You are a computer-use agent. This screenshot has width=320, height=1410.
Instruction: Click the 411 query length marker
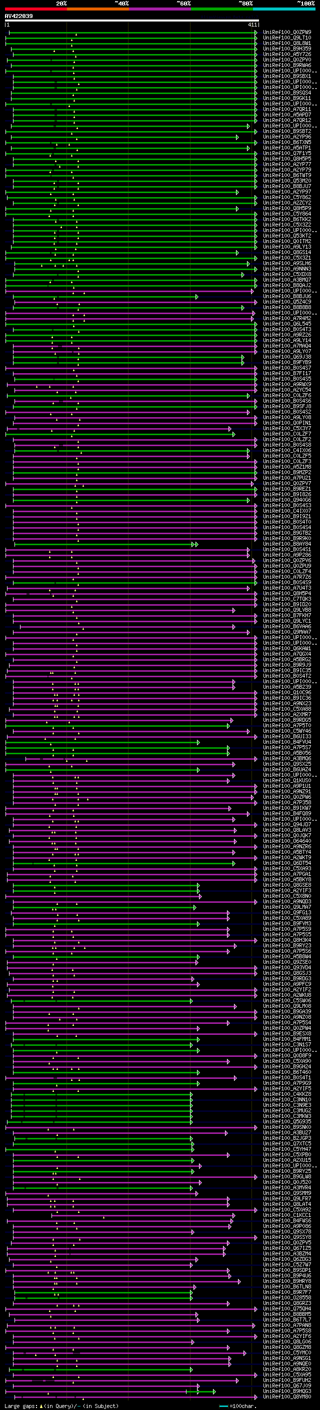(252, 25)
